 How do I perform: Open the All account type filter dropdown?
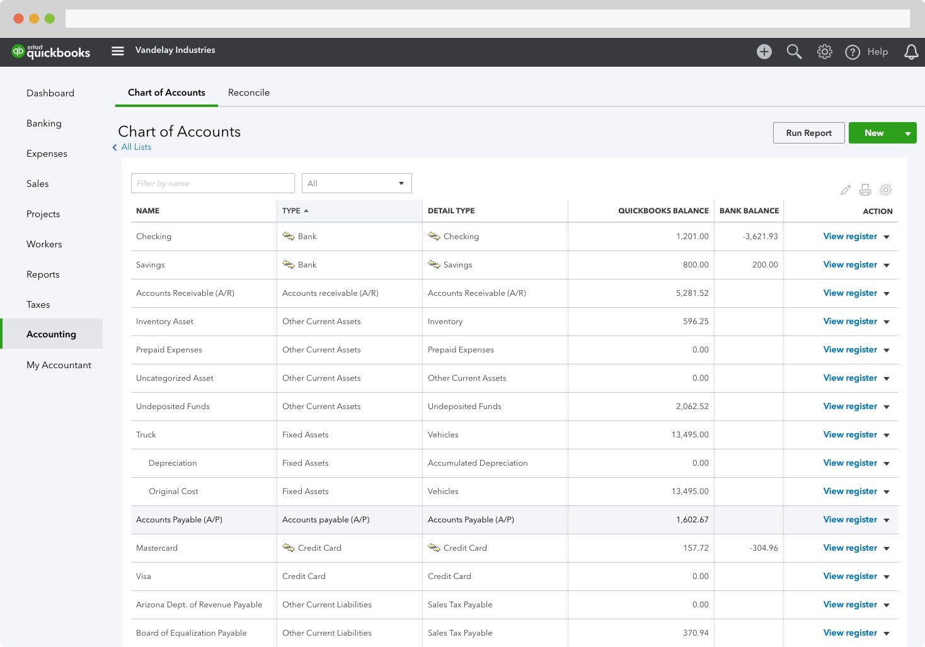356,183
